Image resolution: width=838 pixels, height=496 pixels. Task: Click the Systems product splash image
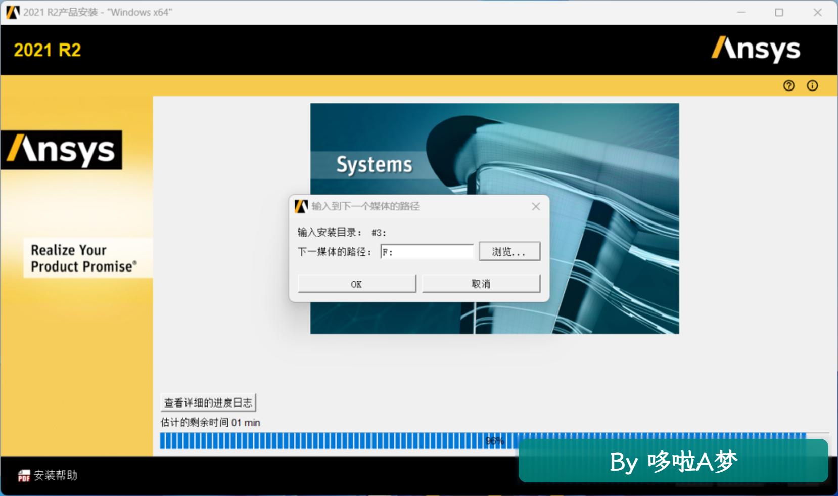(x=494, y=218)
